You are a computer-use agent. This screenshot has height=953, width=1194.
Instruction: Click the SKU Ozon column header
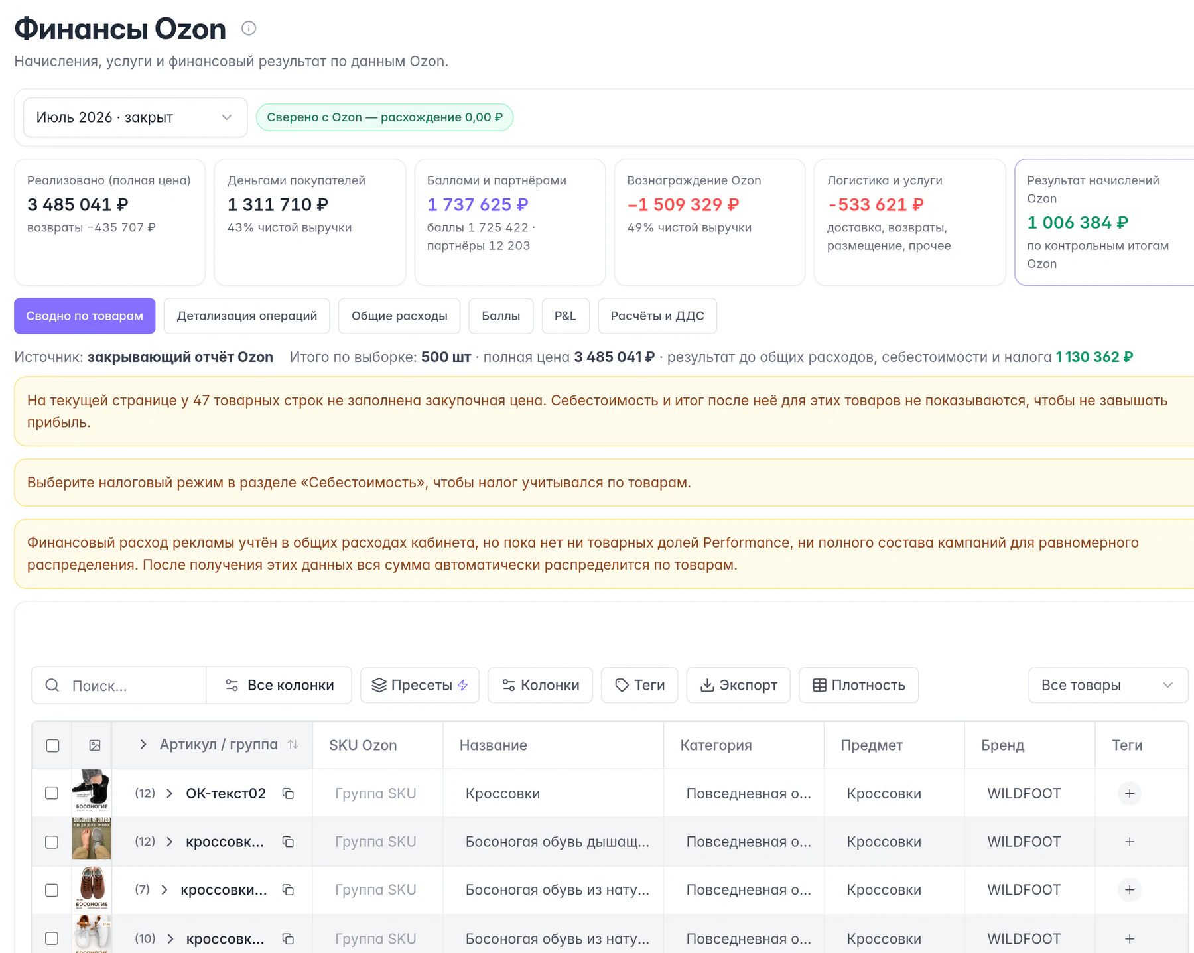[363, 745]
